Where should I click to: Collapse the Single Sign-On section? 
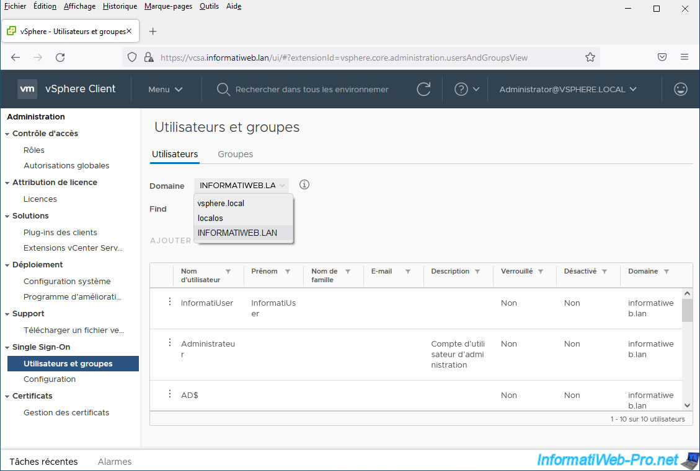pos(7,348)
